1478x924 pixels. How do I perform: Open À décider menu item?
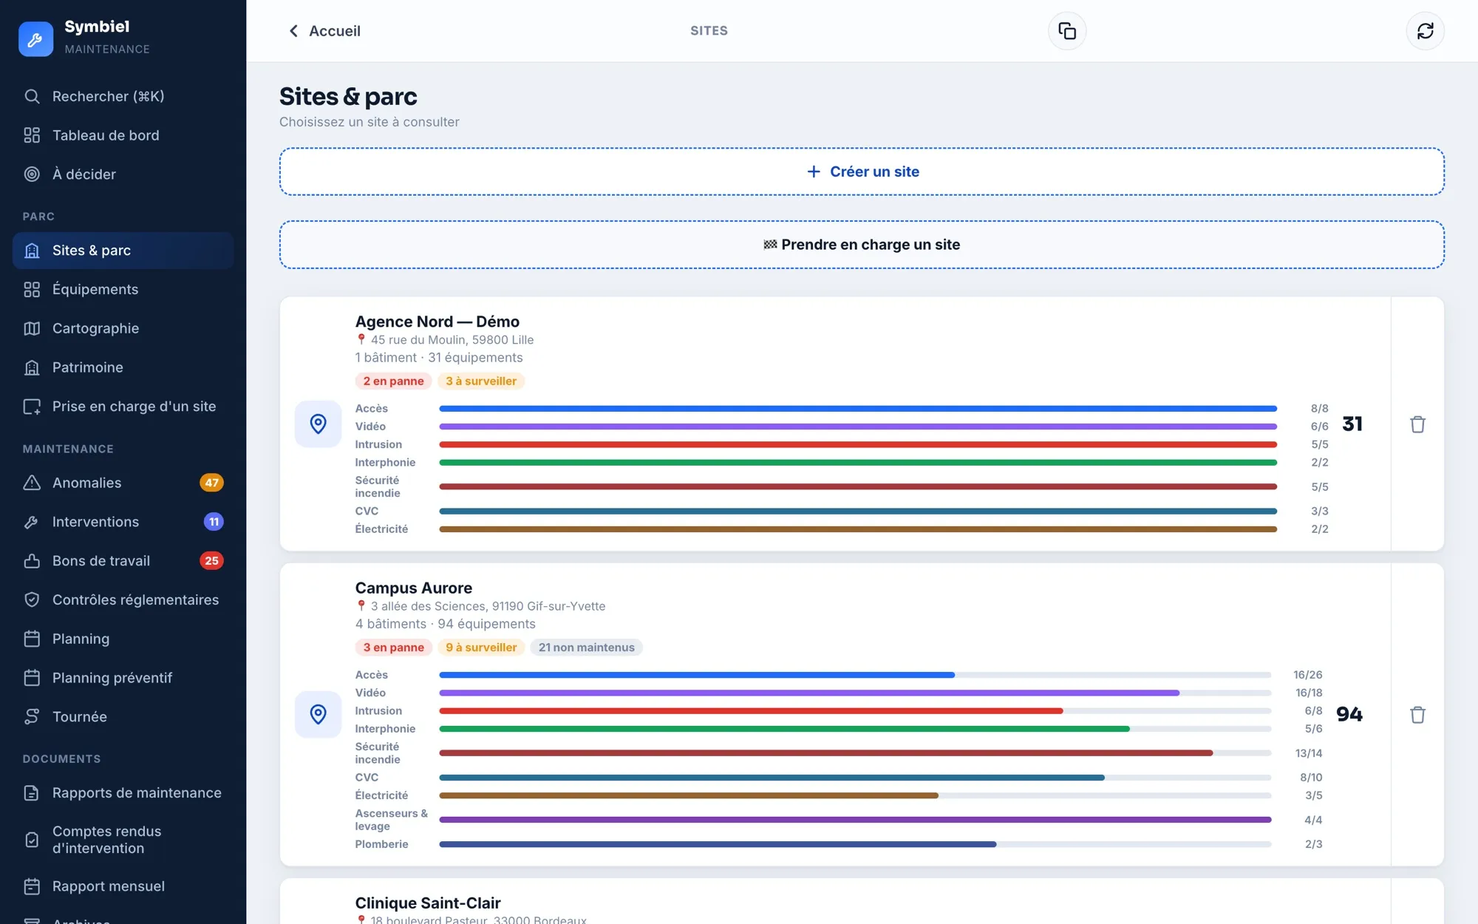pyautogui.click(x=123, y=174)
